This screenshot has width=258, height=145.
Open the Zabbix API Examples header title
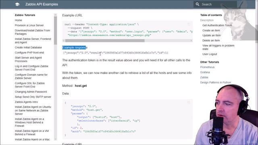click(42, 4)
